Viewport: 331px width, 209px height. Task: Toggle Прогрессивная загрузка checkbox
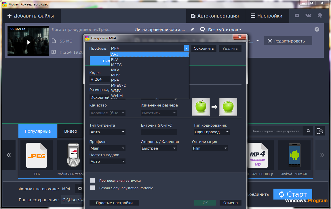point(92,180)
